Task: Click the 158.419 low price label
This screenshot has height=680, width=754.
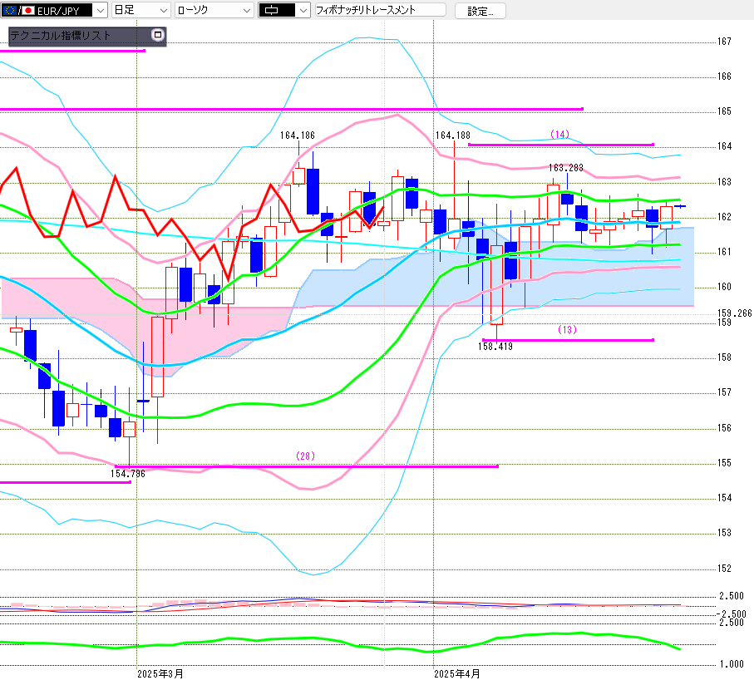Action: click(x=495, y=347)
